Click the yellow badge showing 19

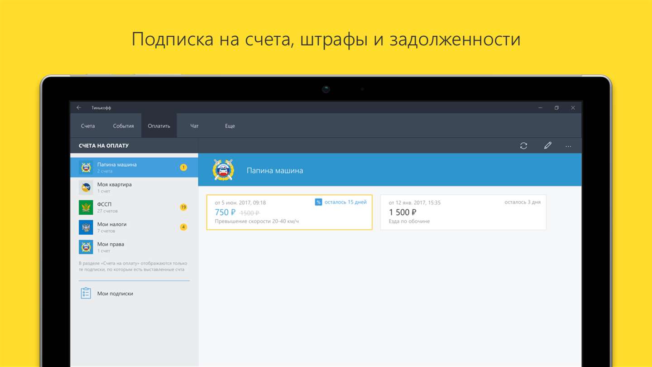183,208
